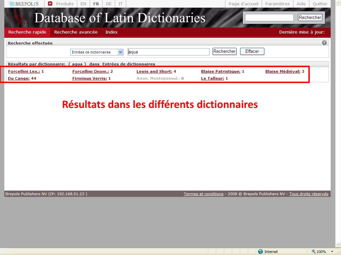The image size is (341, 255).
Task: Click the search field containing aqua
Action: [168, 52]
